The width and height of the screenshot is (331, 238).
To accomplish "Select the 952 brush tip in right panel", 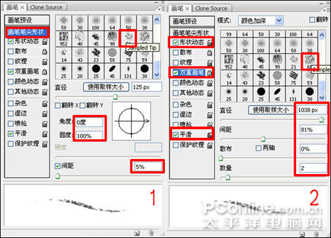I will 229,62.
